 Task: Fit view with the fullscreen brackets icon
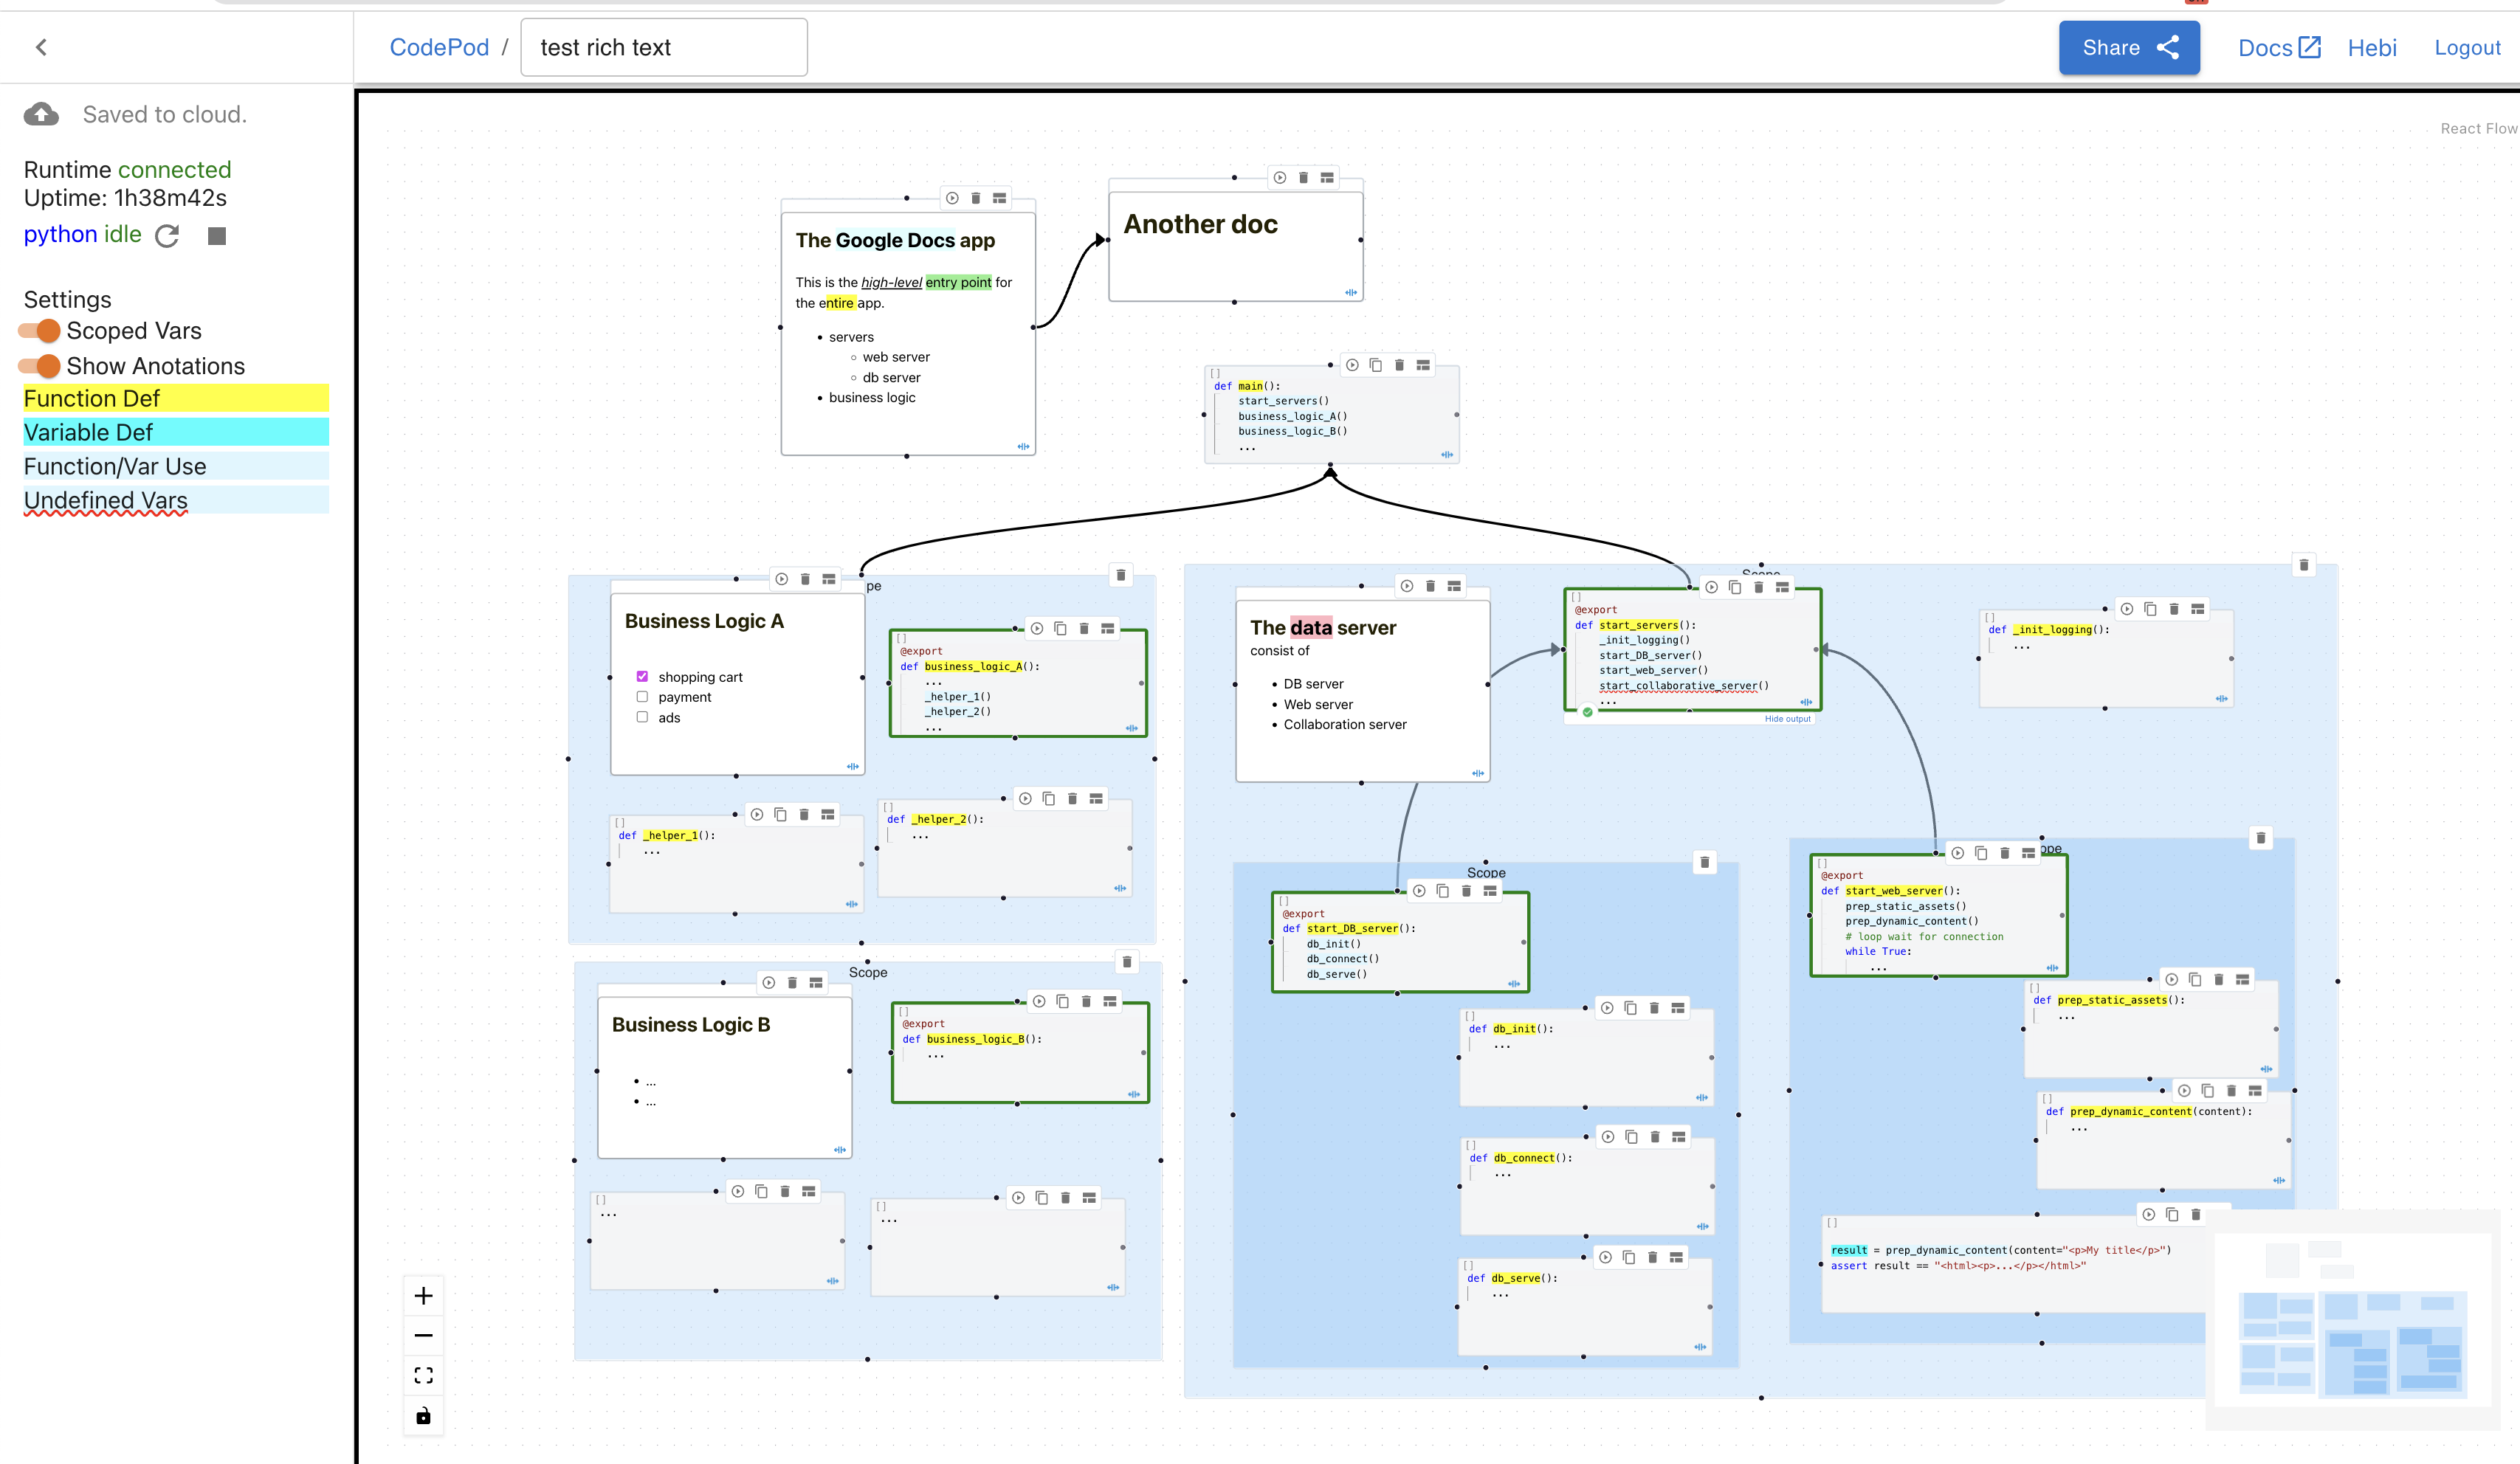(423, 1375)
